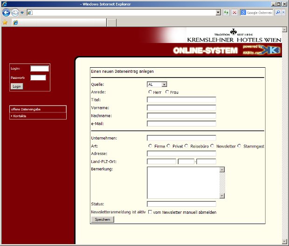Select the Herr radio button
The image size is (289, 246).
point(150,91)
